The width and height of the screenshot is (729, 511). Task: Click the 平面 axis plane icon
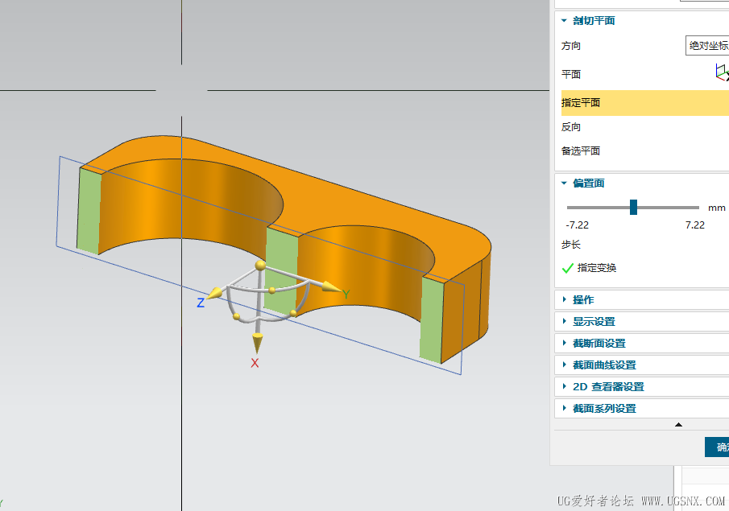pyautogui.click(x=722, y=73)
